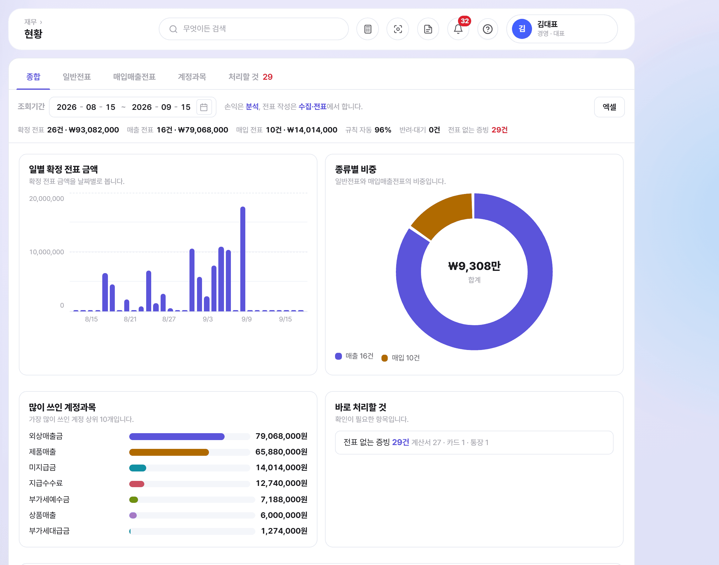Open the date range calendar icon
The height and width of the screenshot is (565, 719).
coord(204,107)
